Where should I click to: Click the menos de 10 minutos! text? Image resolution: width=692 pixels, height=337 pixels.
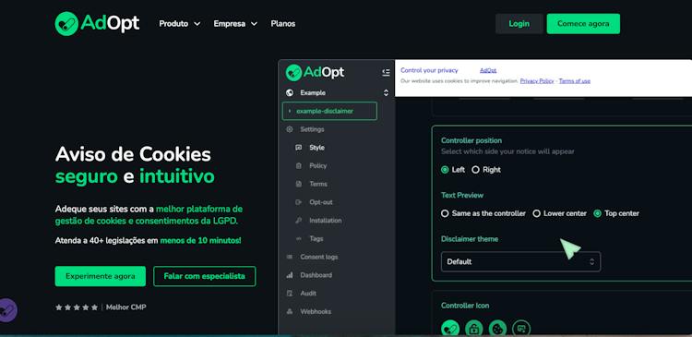200,241
